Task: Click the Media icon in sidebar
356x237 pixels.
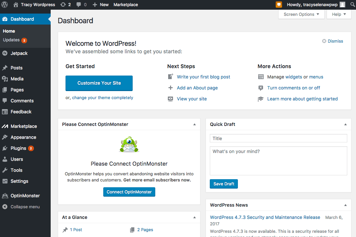Action: coord(5,79)
